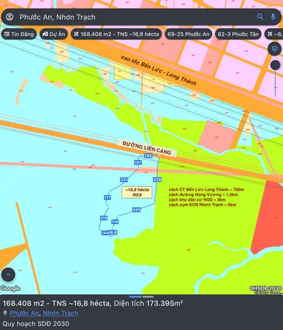
Task: Click the Google logo on map
Action: (x=10, y=288)
